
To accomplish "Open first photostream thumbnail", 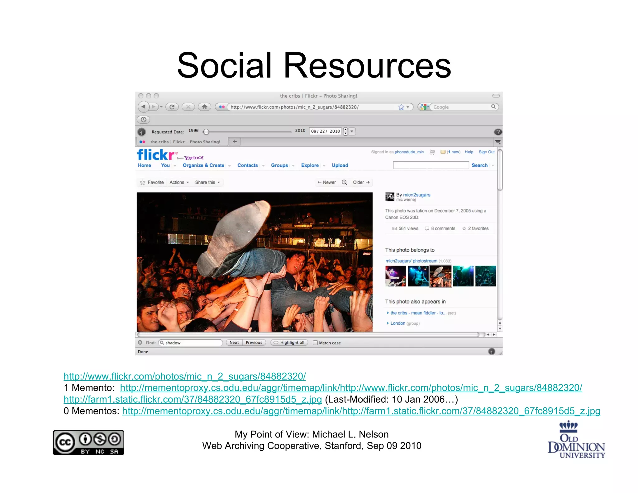I will 396,276.
